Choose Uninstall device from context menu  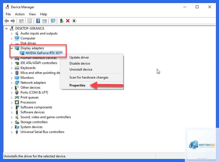click(x=92, y=70)
